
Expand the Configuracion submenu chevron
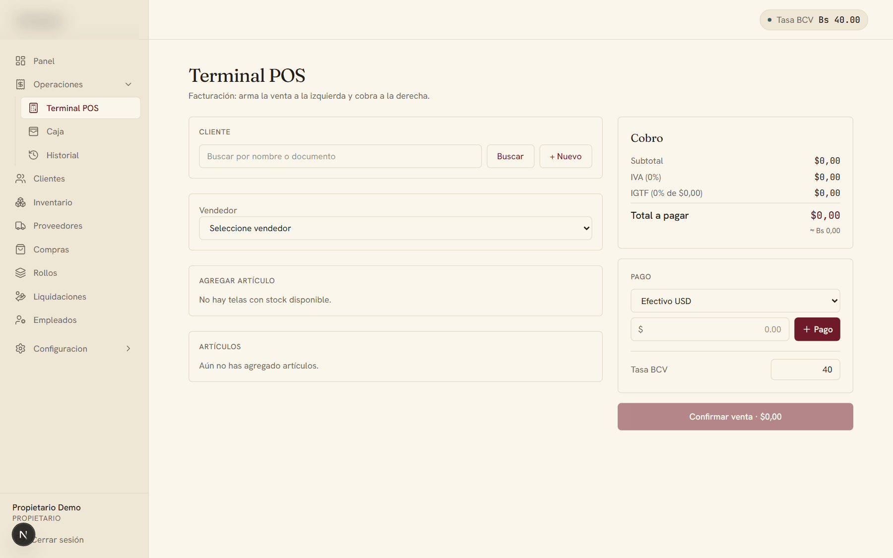coord(128,349)
